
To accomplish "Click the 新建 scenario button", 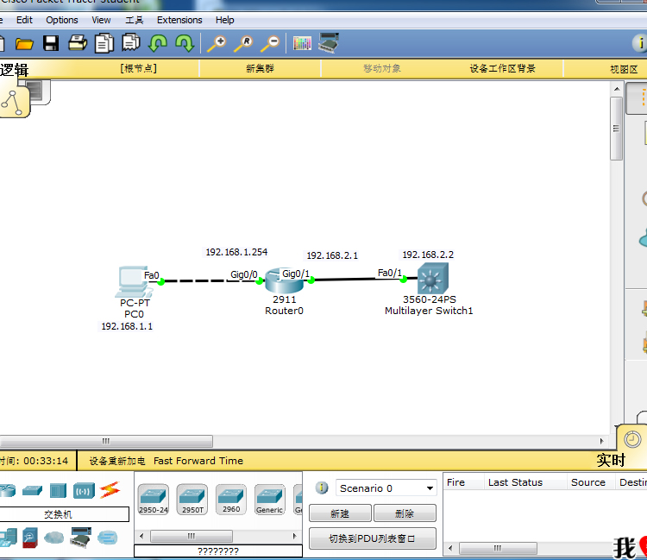I will (340, 513).
